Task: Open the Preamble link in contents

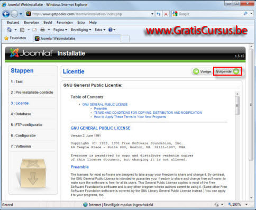Action: (x=100, y=108)
